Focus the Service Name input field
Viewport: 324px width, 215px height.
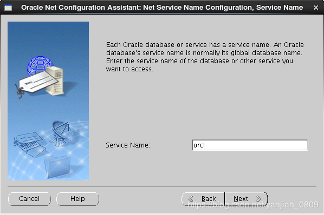(x=250, y=145)
